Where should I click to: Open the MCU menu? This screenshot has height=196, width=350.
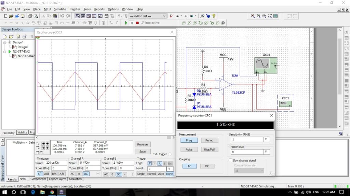point(47,9)
